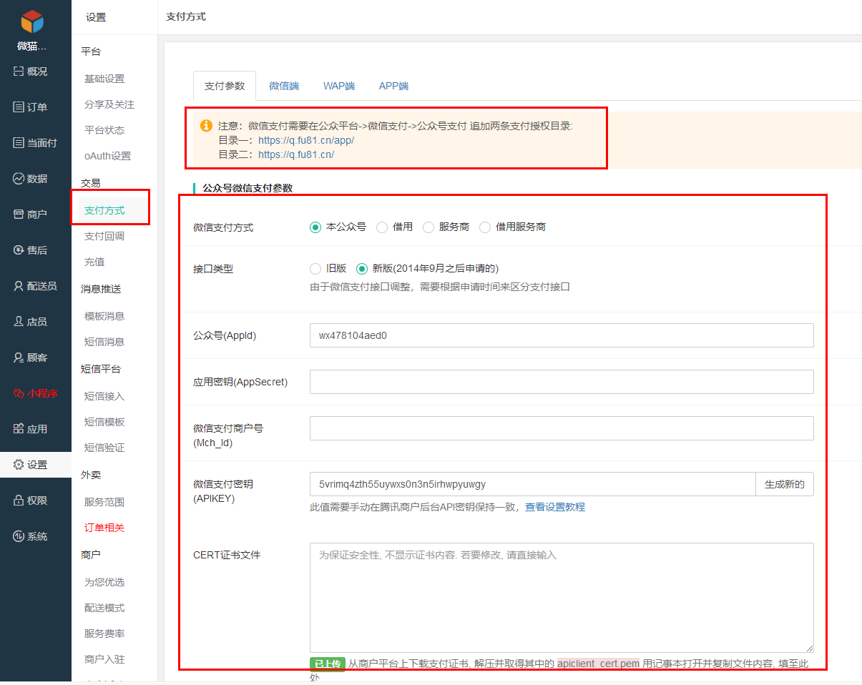This screenshot has height=685, width=862.
Task: Open 商户入驻 in settings menu
Action: pos(104,659)
